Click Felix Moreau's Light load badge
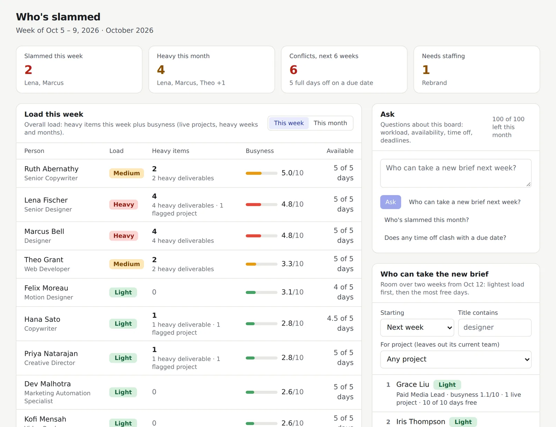 [x=123, y=292]
